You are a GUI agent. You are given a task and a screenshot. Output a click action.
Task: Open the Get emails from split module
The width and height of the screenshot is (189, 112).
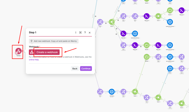point(170,57)
